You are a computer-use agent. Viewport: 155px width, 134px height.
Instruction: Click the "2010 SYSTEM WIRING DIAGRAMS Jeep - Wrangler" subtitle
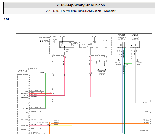80,11
